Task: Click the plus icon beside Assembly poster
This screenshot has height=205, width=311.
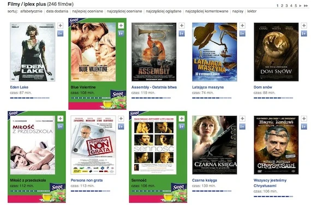Action: pyautogui.click(x=182, y=26)
